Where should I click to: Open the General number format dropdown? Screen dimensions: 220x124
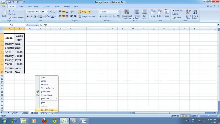[118, 12]
